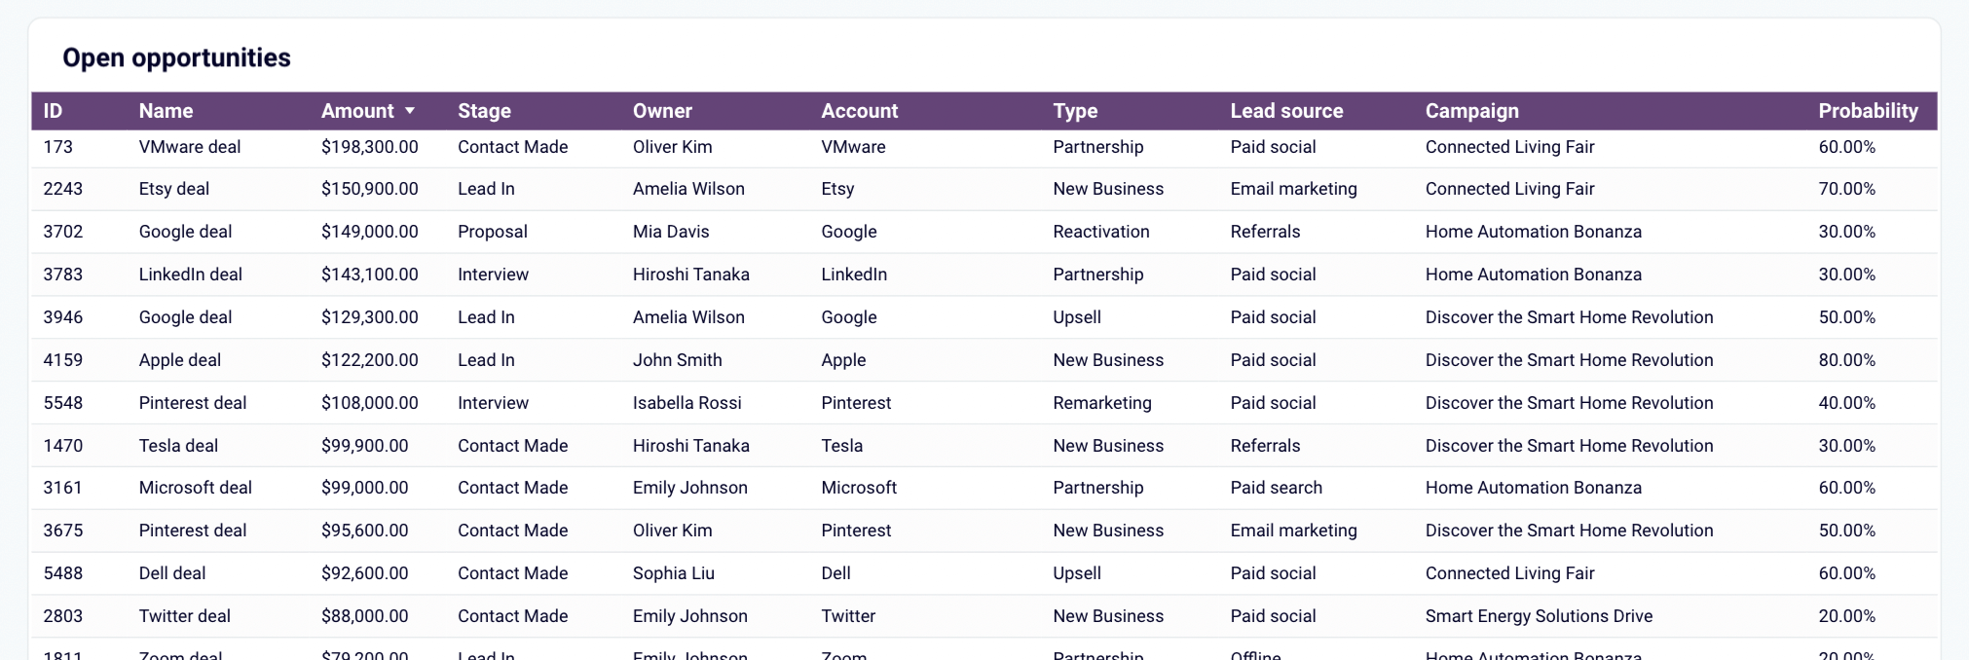Click type 'Remarketing'
Image resolution: width=1969 pixels, height=660 pixels.
point(1102,403)
